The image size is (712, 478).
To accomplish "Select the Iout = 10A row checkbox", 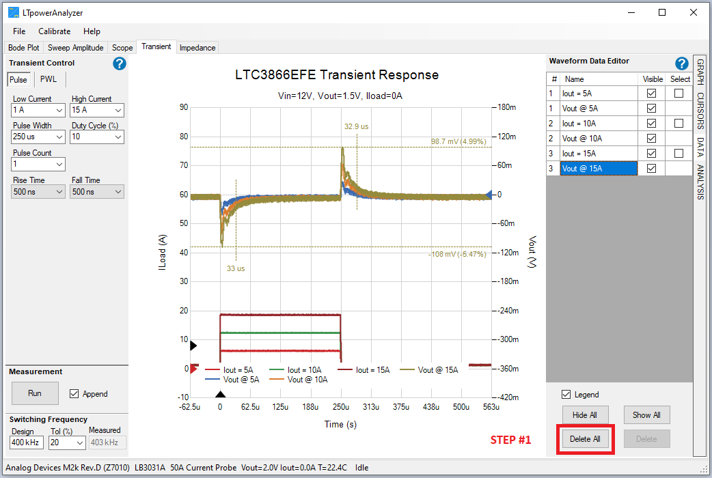I will 679,124.
